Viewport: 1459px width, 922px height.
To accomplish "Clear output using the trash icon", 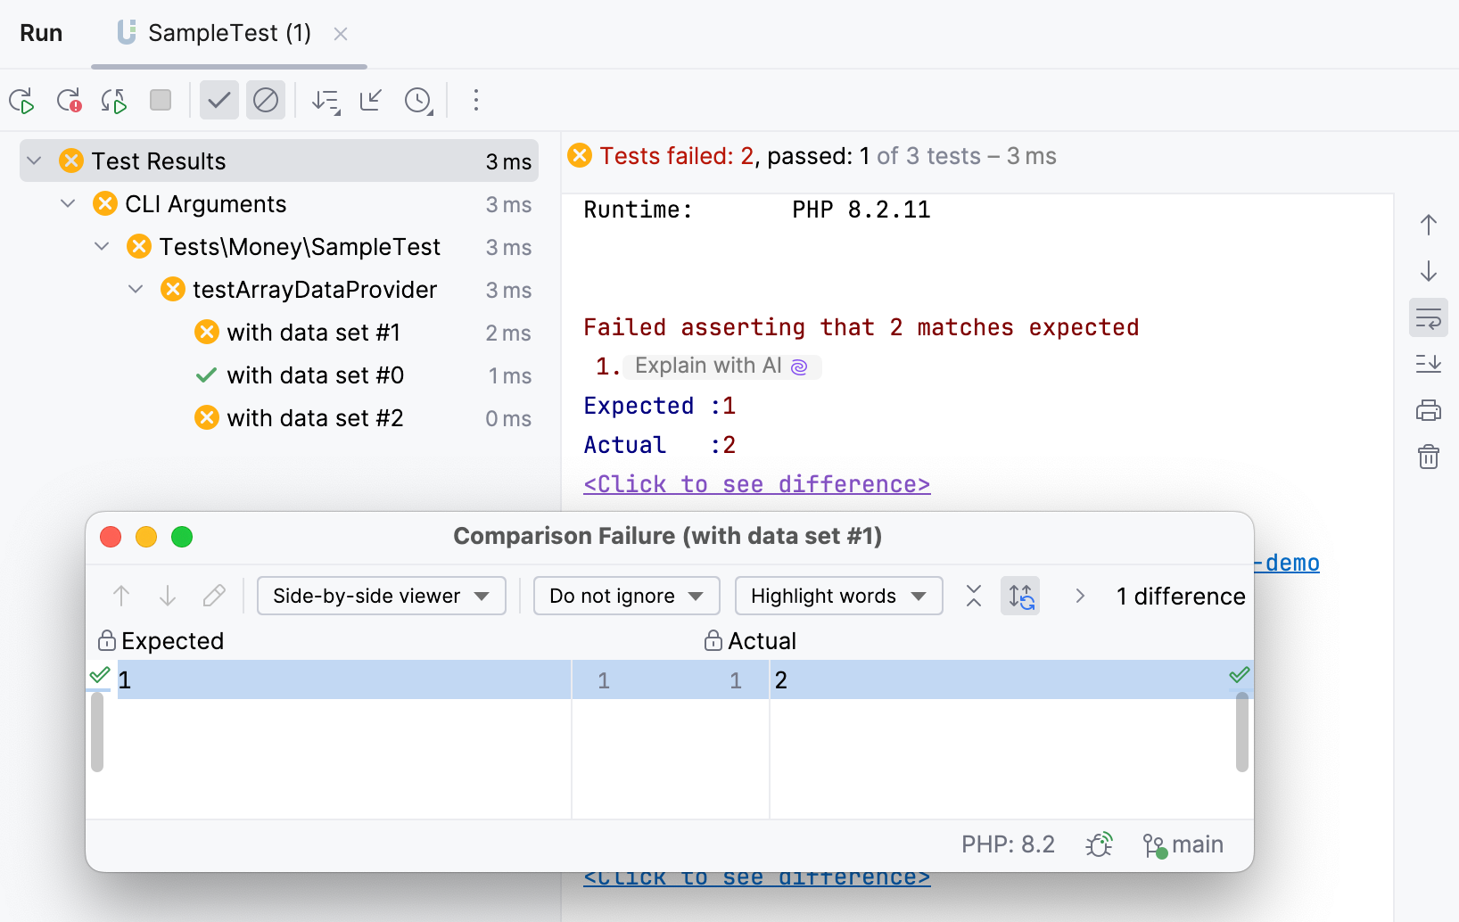I will [1428, 457].
